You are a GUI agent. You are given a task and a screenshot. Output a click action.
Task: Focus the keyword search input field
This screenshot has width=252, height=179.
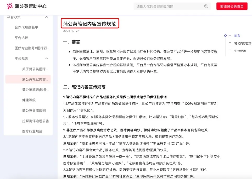172,7
